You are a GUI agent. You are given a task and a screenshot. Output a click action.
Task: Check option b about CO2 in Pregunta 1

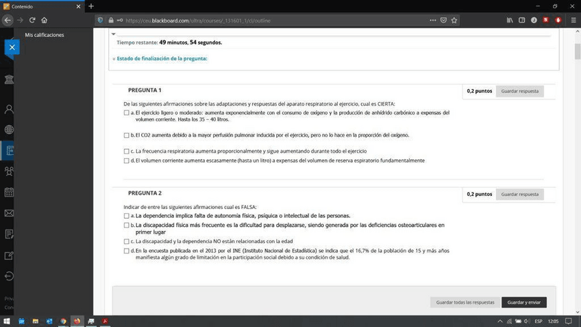[126, 135]
